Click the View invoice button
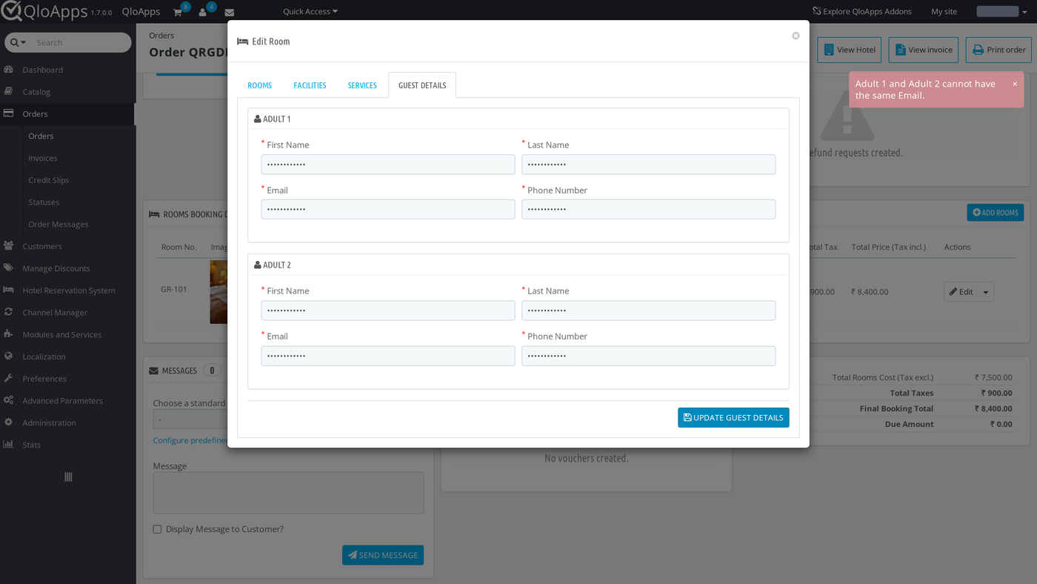This screenshot has height=584, width=1037. click(x=924, y=50)
